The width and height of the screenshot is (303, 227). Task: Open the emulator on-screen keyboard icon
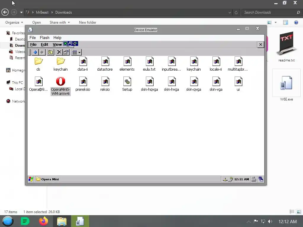pyautogui.click(x=254, y=179)
